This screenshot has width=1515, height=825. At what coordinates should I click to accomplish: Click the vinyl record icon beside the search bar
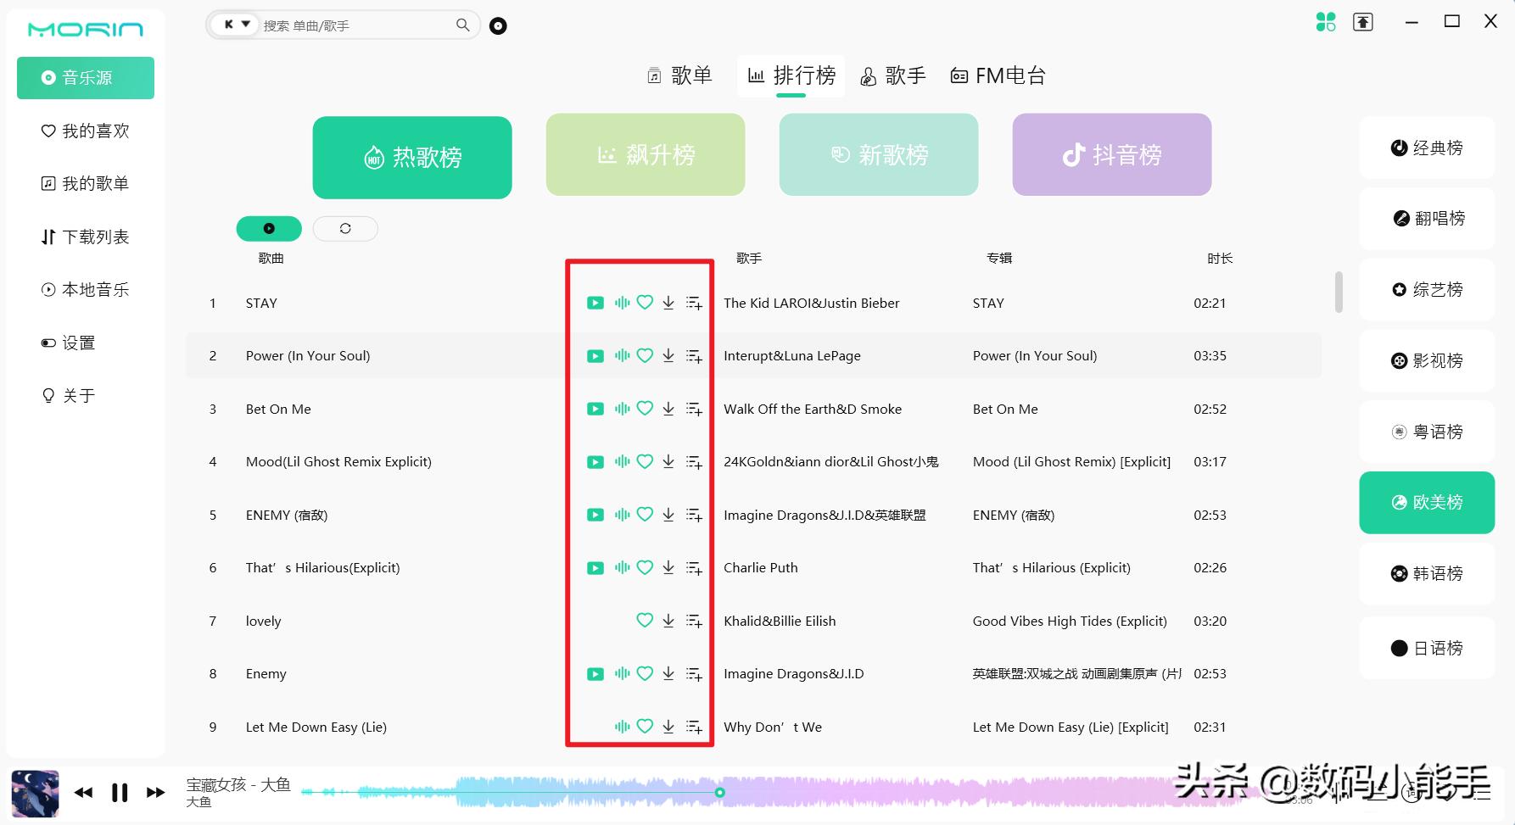(498, 25)
